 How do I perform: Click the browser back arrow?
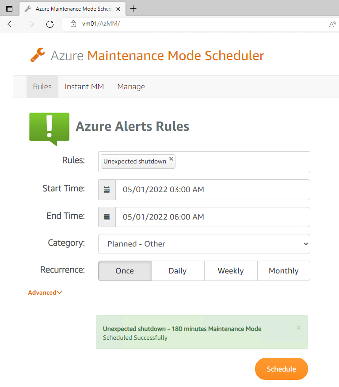11,24
